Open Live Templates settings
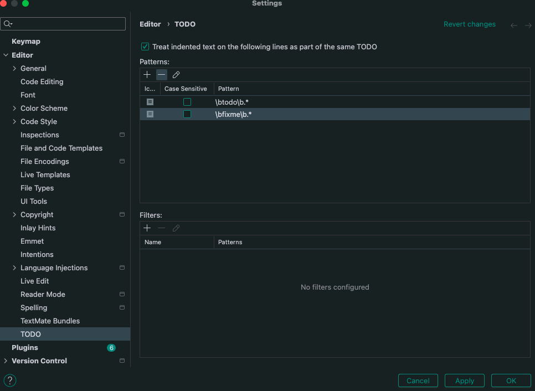The width and height of the screenshot is (535, 391). 45,174
